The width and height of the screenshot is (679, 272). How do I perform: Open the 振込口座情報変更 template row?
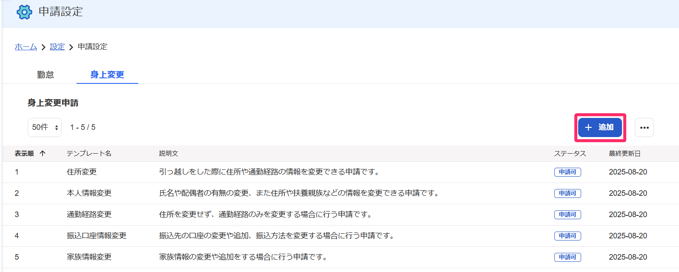tap(340, 236)
